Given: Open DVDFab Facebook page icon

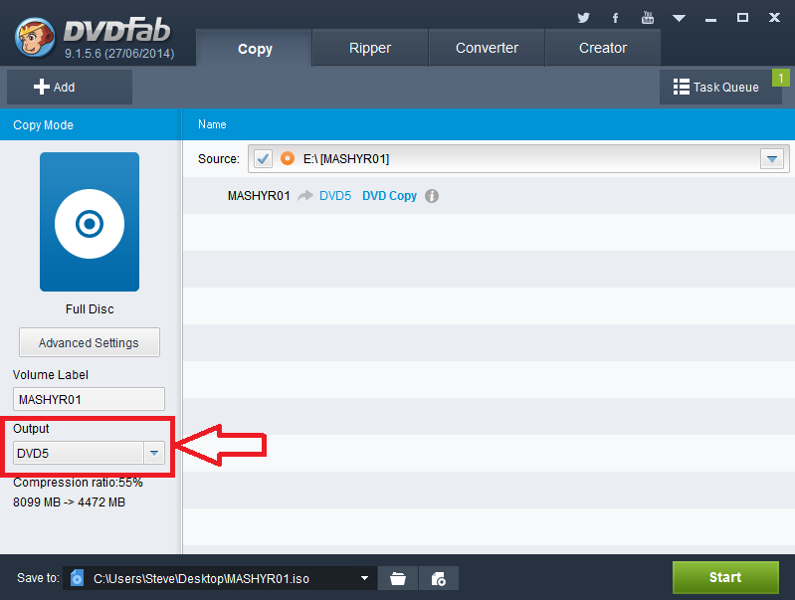Looking at the screenshot, I should click(615, 18).
